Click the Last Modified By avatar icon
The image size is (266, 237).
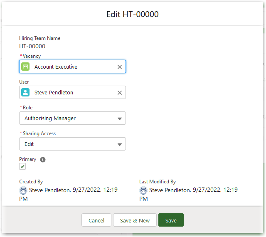(x=143, y=190)
